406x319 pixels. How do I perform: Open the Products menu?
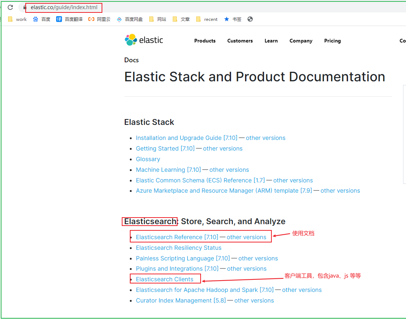coord(205,41)
